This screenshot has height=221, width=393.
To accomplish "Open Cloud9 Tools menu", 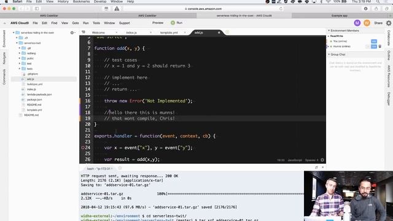I will point(96,23).
